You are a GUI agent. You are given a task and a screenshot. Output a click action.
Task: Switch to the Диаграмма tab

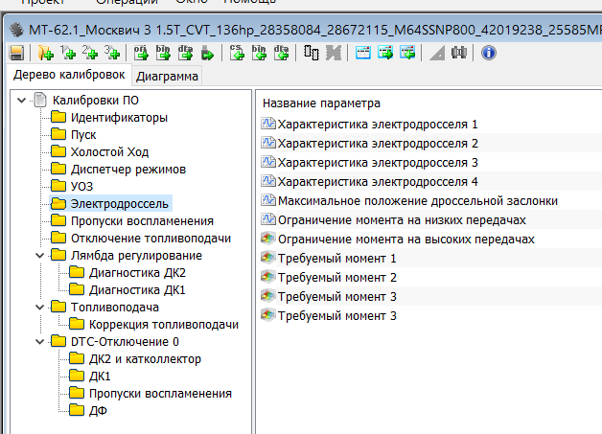pyautogui.click(x=168, y=77)
